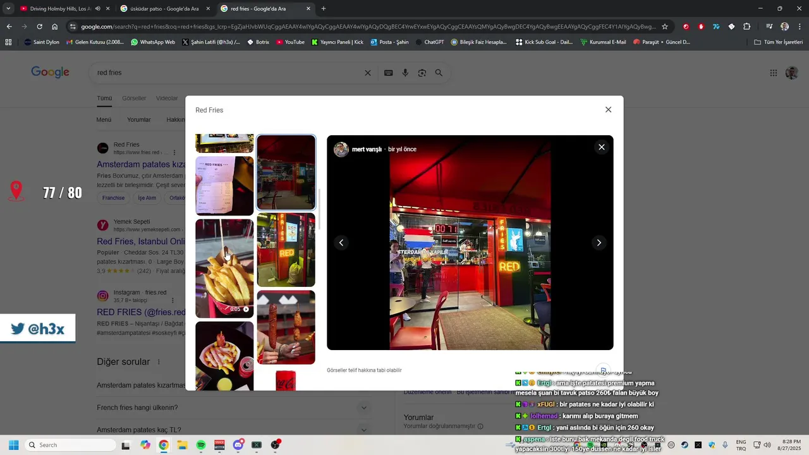The image size is (809, 455).
Task: Open the WhatsApp Web bookmark
Action: point(153,42)
